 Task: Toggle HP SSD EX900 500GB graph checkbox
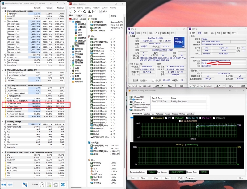(x=180, y=121)
